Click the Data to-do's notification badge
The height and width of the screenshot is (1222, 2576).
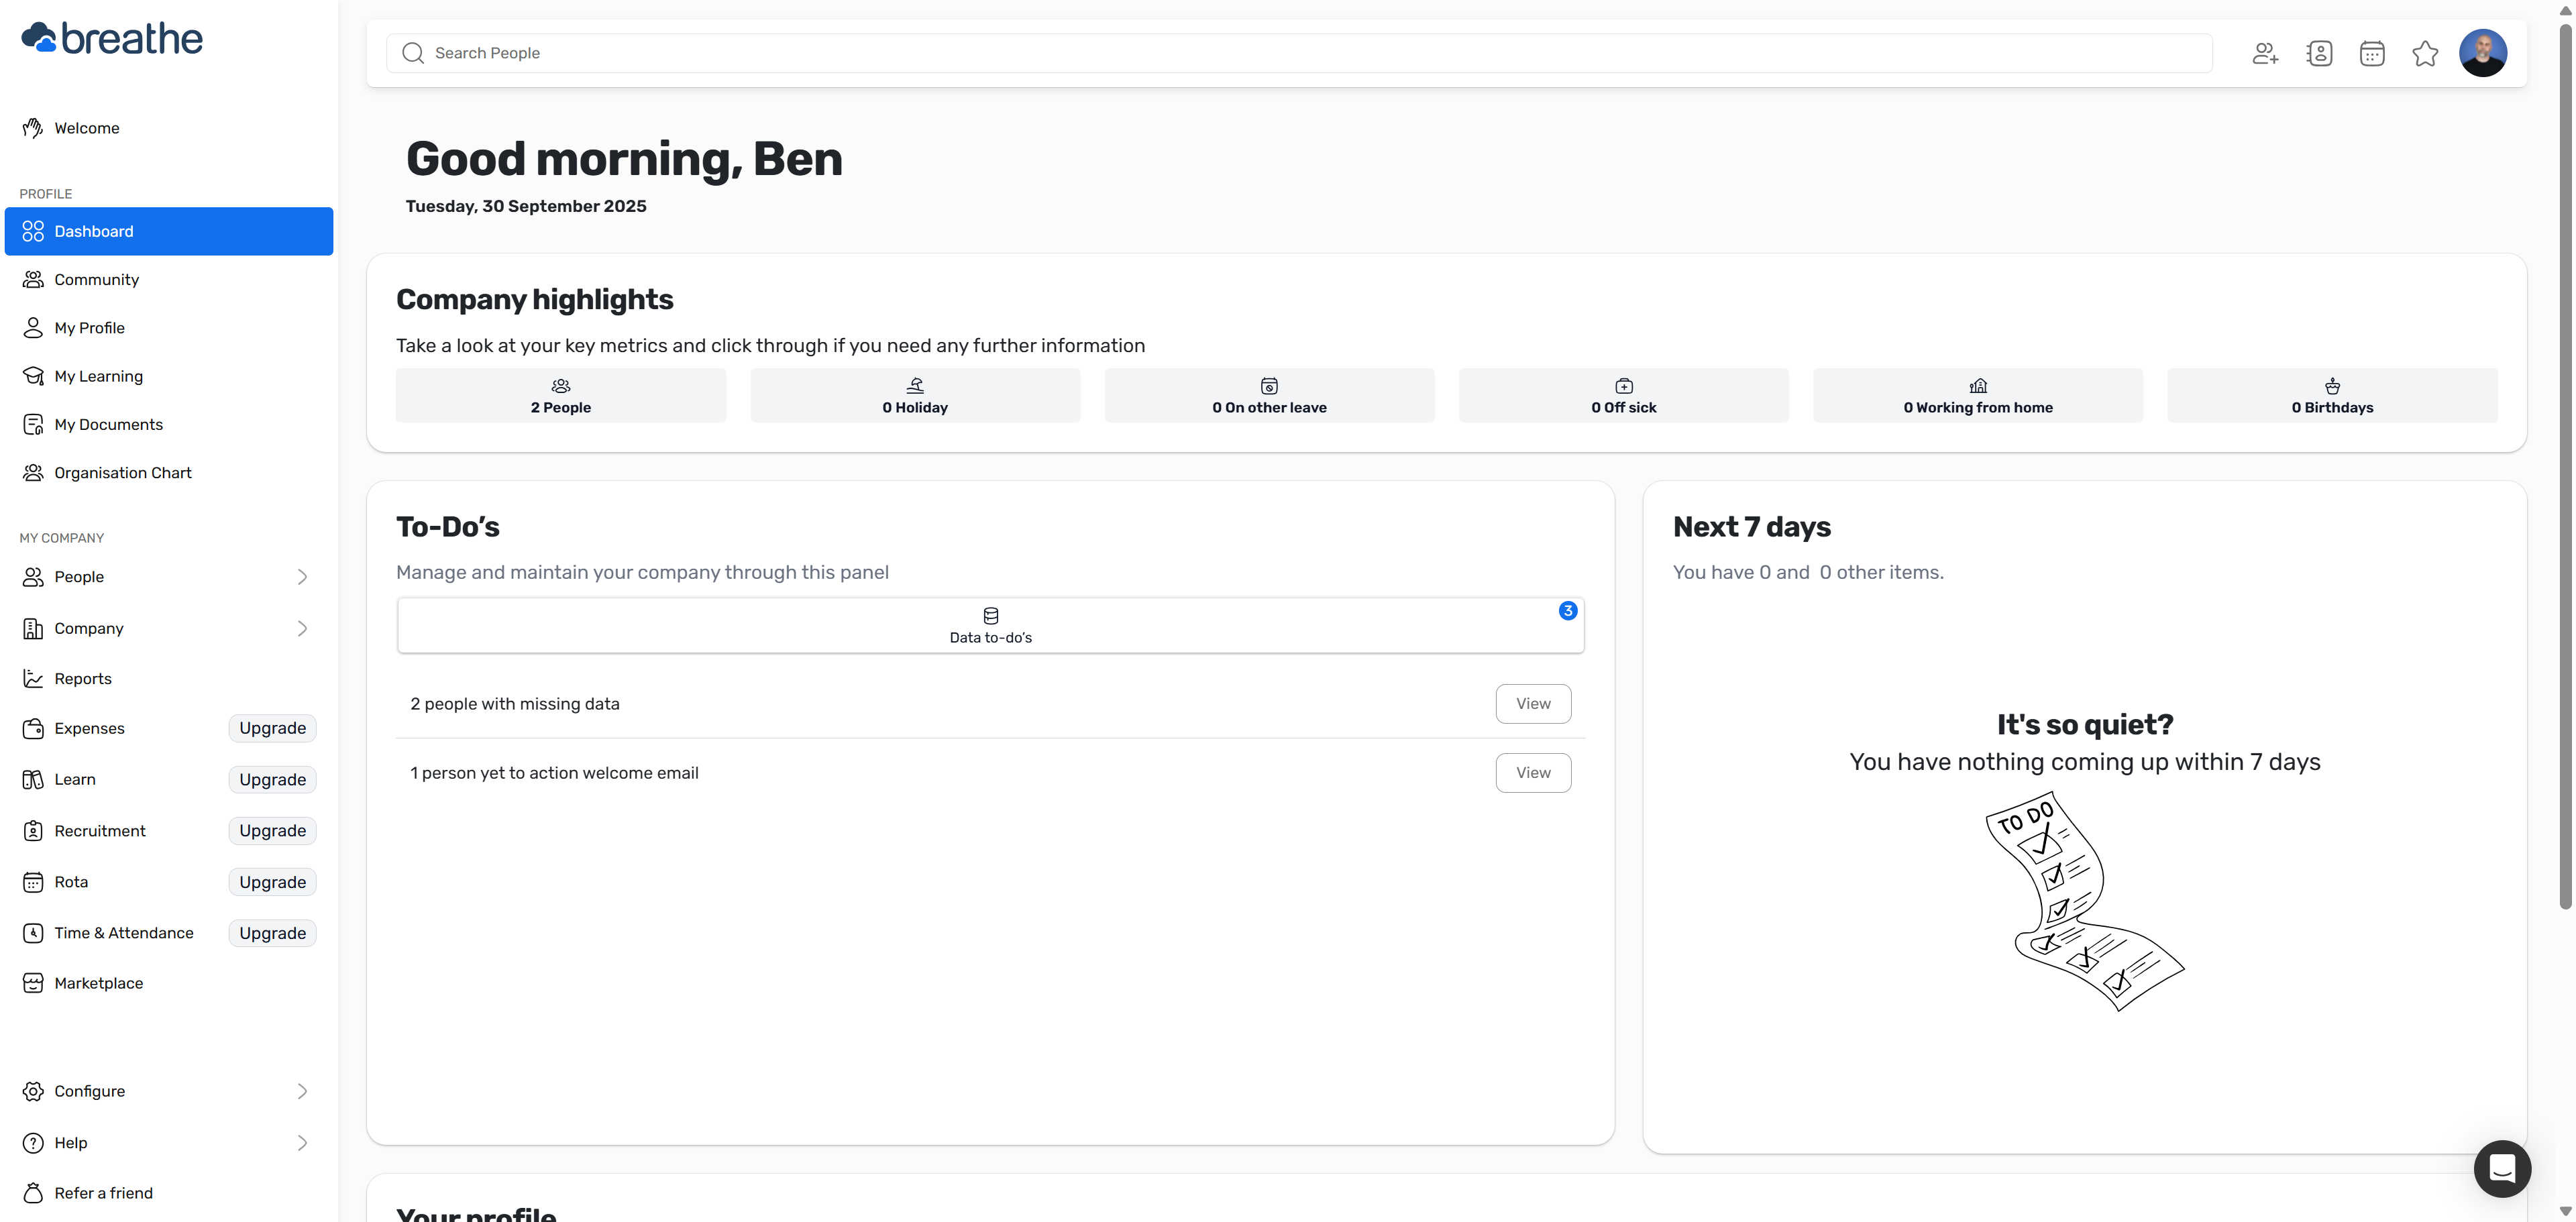tap(1567, 610)
